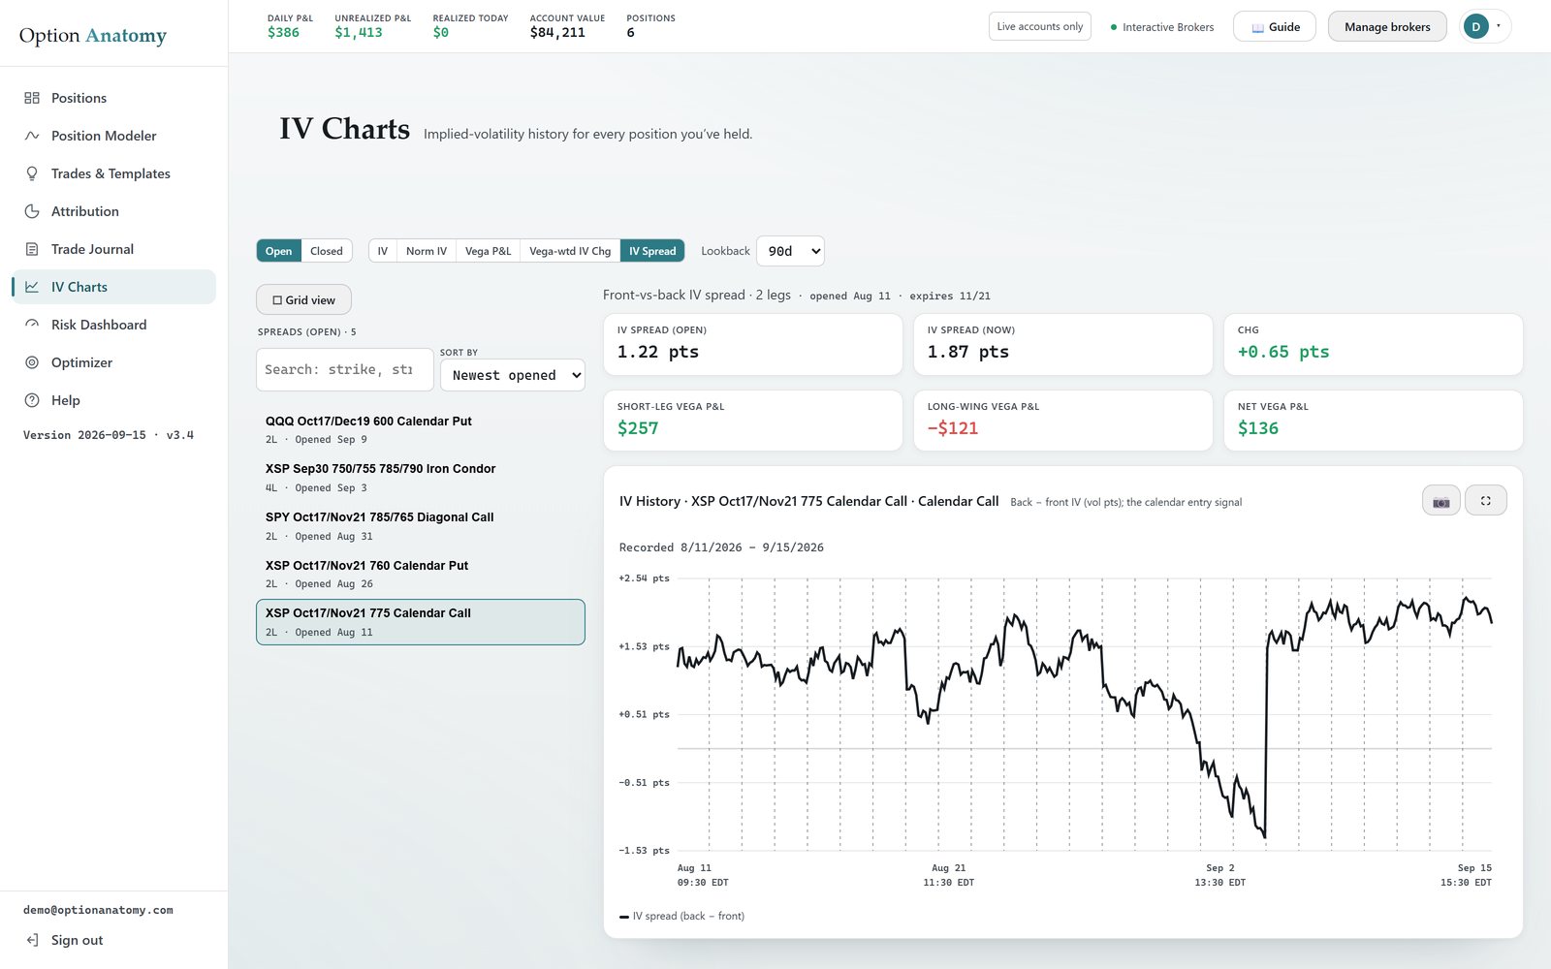Click the Manage brokers button
The image size is (1551, 969).
[x=1387, y=26]
